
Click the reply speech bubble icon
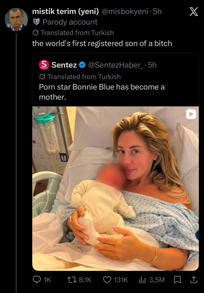(36, 280)
